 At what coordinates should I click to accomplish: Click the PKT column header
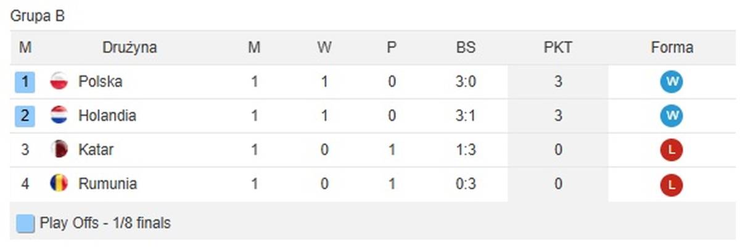click(558, 48)
